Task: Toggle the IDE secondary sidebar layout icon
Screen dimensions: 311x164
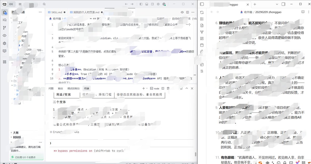Action: click(152, 4)
